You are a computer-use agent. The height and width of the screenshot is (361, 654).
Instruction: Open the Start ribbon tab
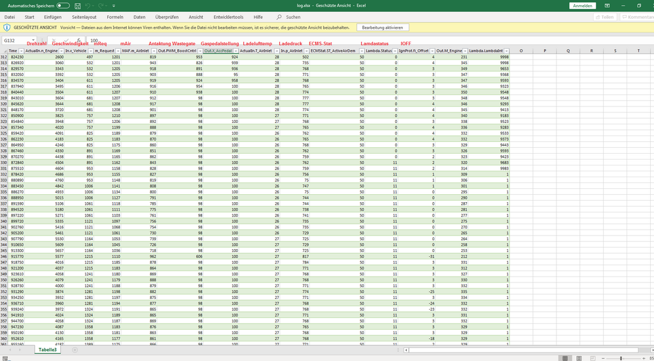pos(29,17)
